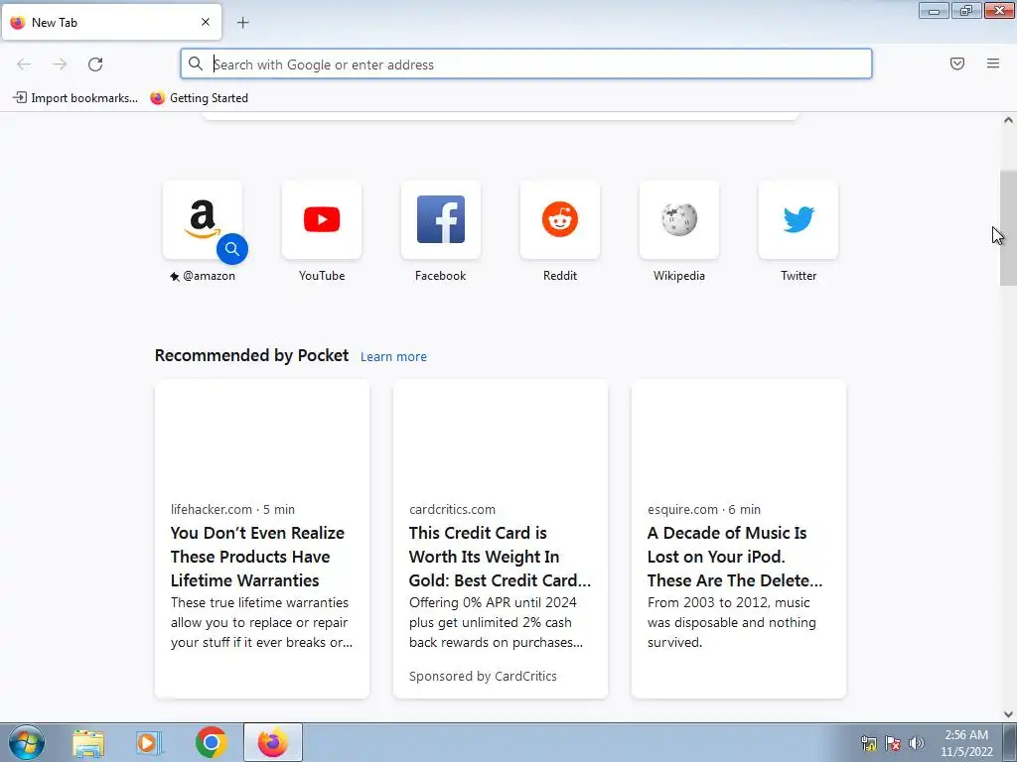Open the volume speaker tray icon
Screen dimensions: 1017x762
coord(917,743)
